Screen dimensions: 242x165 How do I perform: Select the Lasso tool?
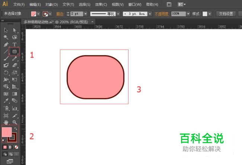pyautogui.click(x=15, y=37)
